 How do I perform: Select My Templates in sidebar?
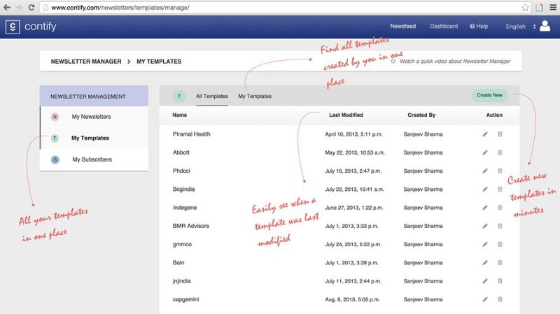click(90, 138)
